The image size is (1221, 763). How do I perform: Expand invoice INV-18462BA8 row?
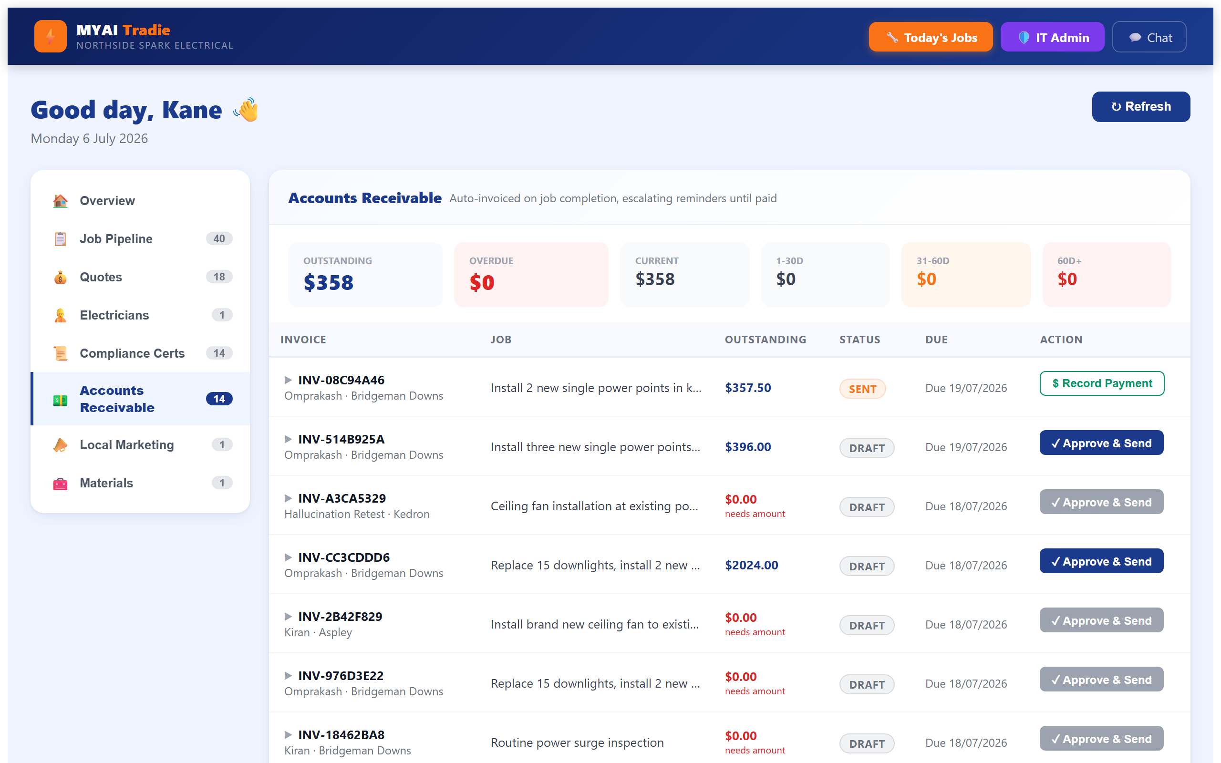(288, 734)
